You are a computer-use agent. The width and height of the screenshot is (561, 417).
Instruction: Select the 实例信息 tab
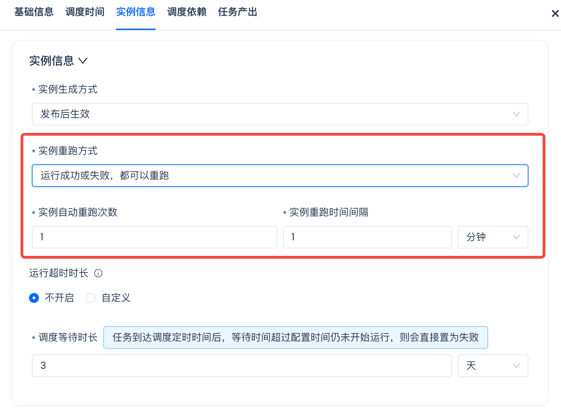click(136, 12)
